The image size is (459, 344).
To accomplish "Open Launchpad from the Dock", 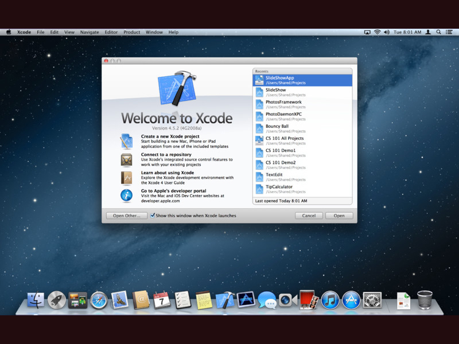I will [57, 300].
